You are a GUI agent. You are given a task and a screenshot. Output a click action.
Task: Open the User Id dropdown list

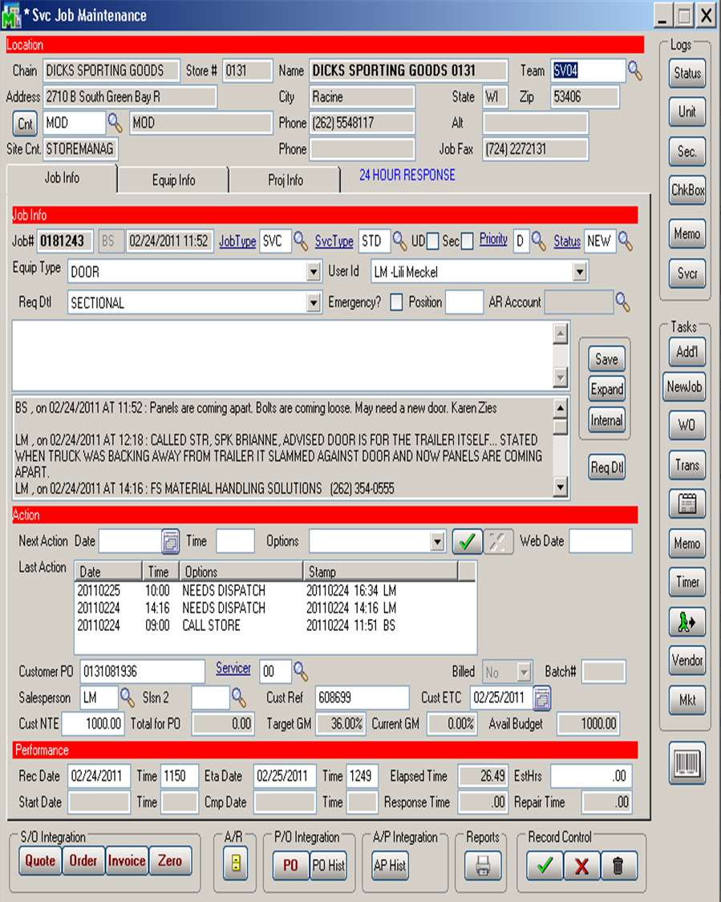[581, 273]
